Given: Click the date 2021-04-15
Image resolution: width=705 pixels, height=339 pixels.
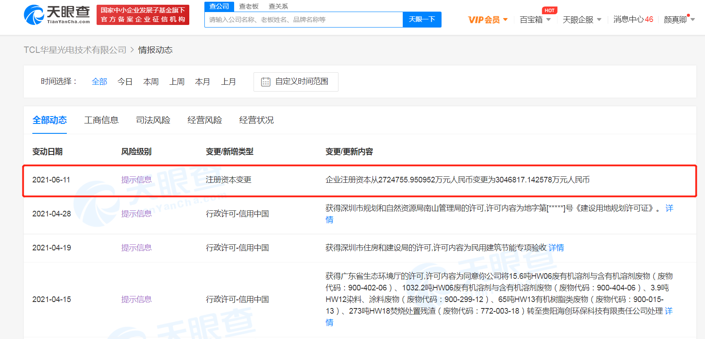Looking at the screenshot, I should pyautogui.click(x=52, y=299).
